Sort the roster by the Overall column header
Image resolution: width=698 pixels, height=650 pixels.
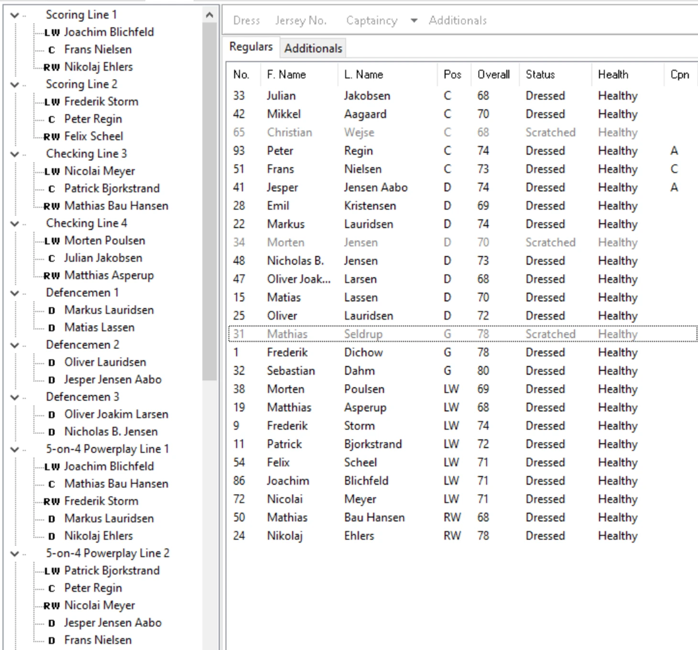[495, 75]
